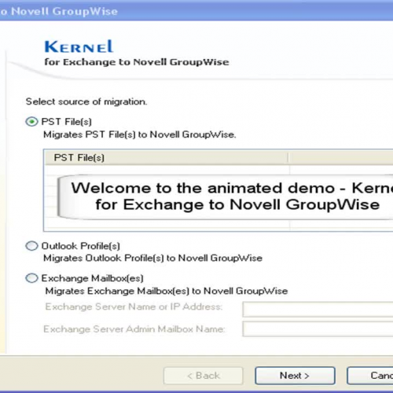Image resolution: width=393 pixels, height=393 pixels.
Task: Click 'Migrates Exchange Mailbox(es) to Novell GroupWise' description
Action: (x=167, y=291)
